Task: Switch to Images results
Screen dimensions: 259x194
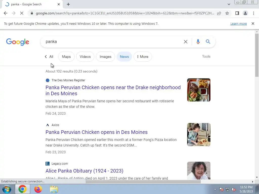Action: 105,57
